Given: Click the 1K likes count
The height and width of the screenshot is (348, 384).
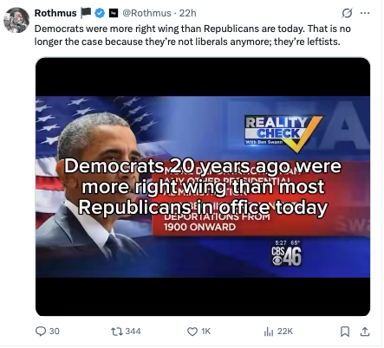Looking at the screenshot, I should (206, 332).
